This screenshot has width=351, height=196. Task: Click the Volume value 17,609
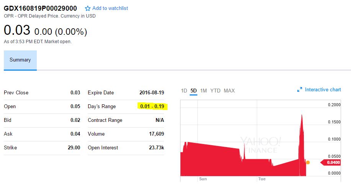(156, 134)
